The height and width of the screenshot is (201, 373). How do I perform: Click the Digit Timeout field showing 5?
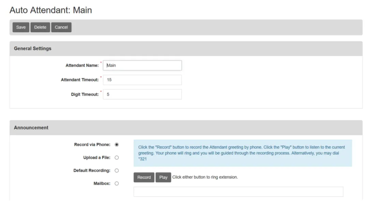142,94
